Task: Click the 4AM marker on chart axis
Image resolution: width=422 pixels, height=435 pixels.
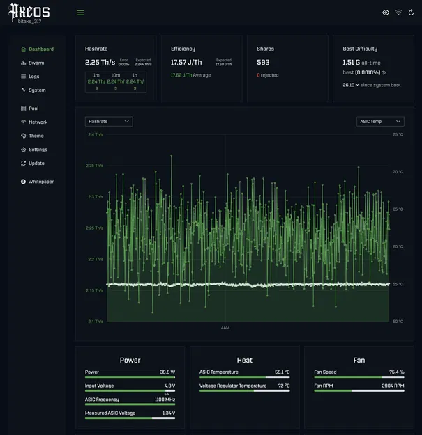Action: [225, 327]
